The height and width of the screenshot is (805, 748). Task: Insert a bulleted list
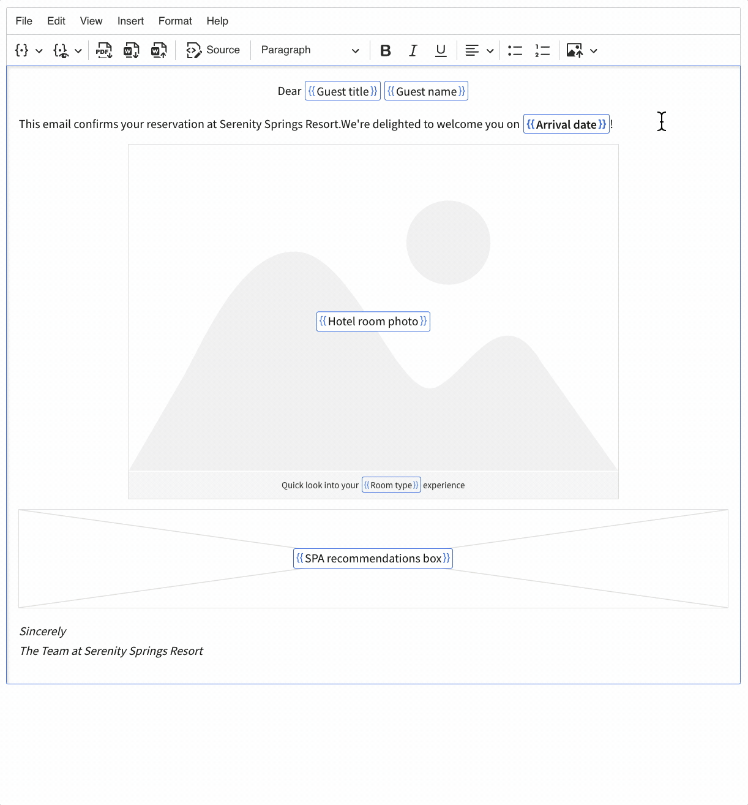click(x=515, y=50)
